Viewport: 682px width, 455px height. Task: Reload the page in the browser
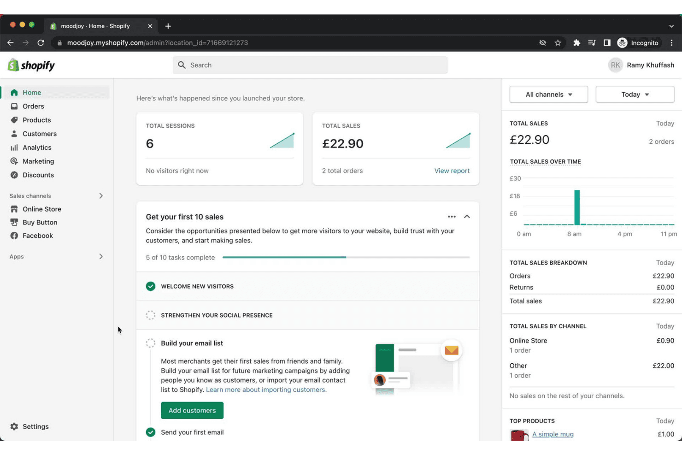pyautogui.click(x=41, y=43)
